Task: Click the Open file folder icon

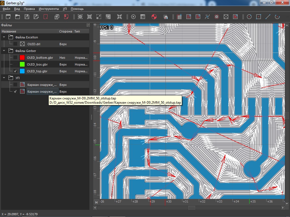Action: tap(18, 17)
